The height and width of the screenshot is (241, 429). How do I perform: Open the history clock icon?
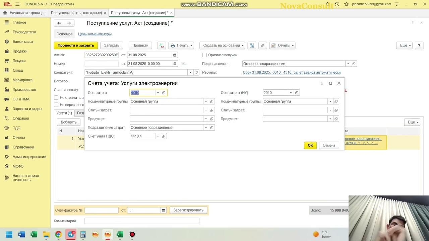pyautogui.click(x=337, y=4)
